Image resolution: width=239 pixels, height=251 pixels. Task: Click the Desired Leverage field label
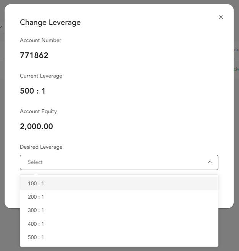[41, 147]
